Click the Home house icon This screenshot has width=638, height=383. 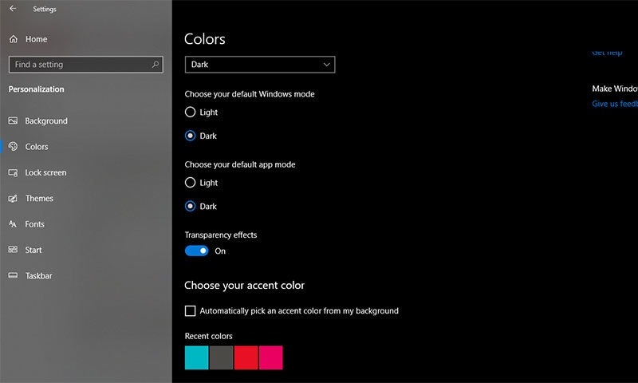point(14,39)
